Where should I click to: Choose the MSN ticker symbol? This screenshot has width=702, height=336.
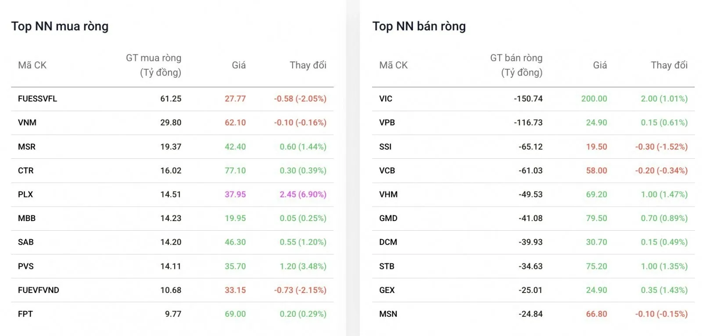(388, 314)
